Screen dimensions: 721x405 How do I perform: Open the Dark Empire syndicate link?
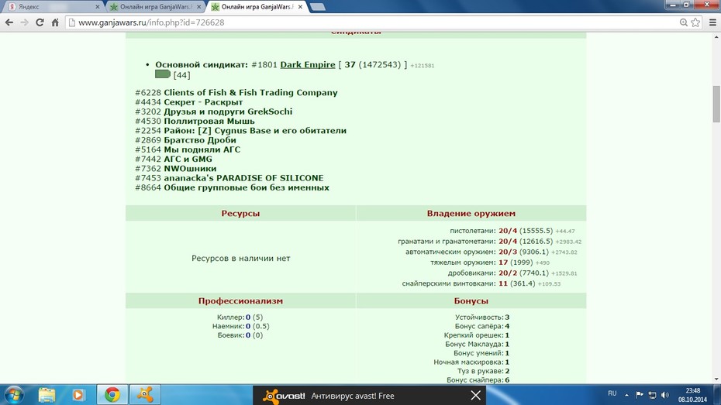click(x=308, y=65)
